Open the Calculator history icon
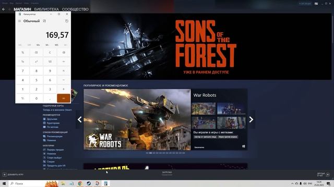This screenshot has height=187, width=334. click(x=67, y=21)
